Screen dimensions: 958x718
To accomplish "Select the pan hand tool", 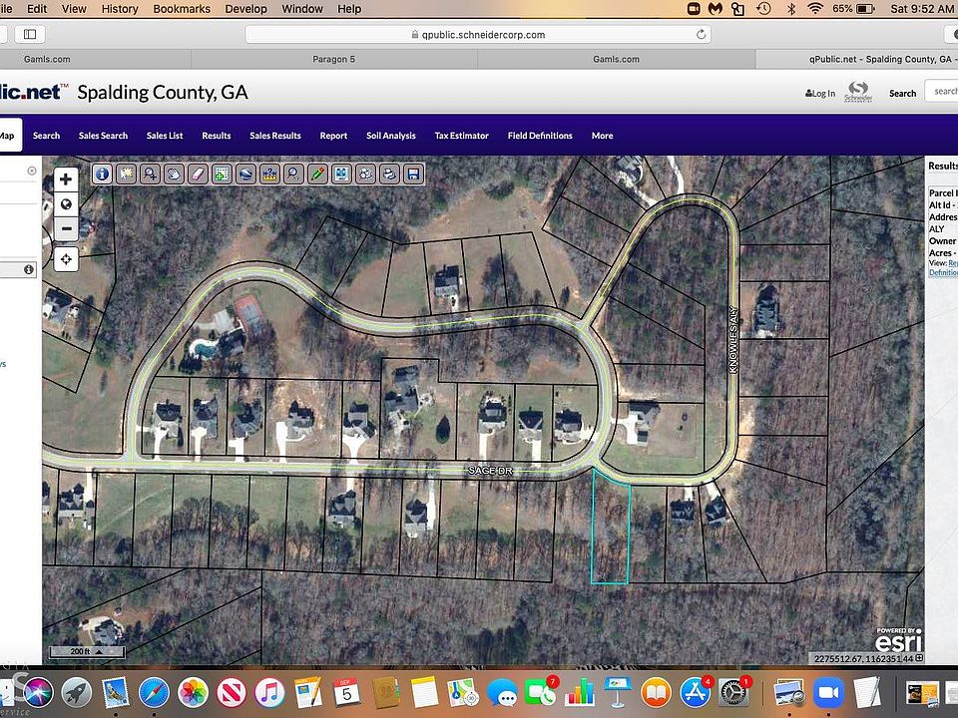I will click(174, 174).
